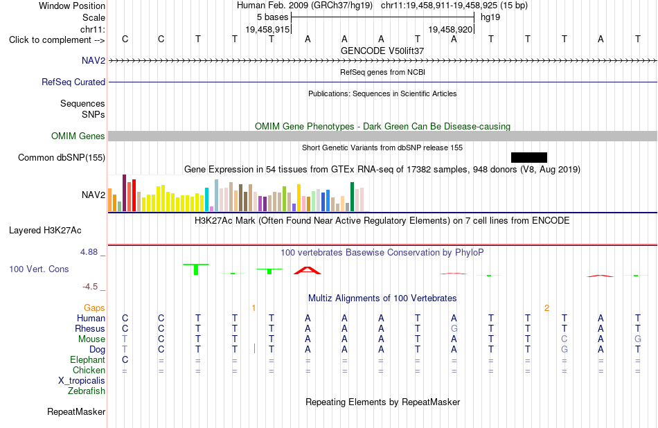The height and width of the screenshot is (428, 658).
Task: Click the black Common dbSNP variant block
Action: (x=528, y=157)
